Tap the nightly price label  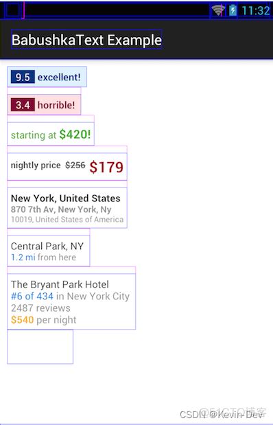[36, 165]
